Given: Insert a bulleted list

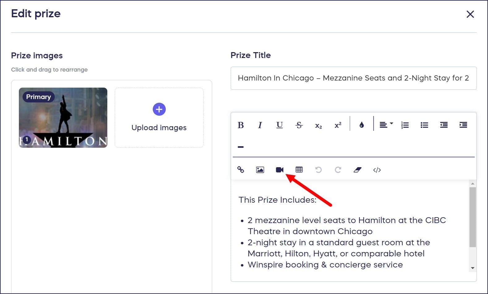Looking at the screenshot, I should pos(424,125).
